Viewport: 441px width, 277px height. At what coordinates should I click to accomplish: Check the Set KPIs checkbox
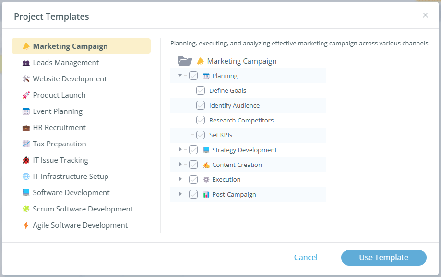pyautogui.click(x=200, y=135)
